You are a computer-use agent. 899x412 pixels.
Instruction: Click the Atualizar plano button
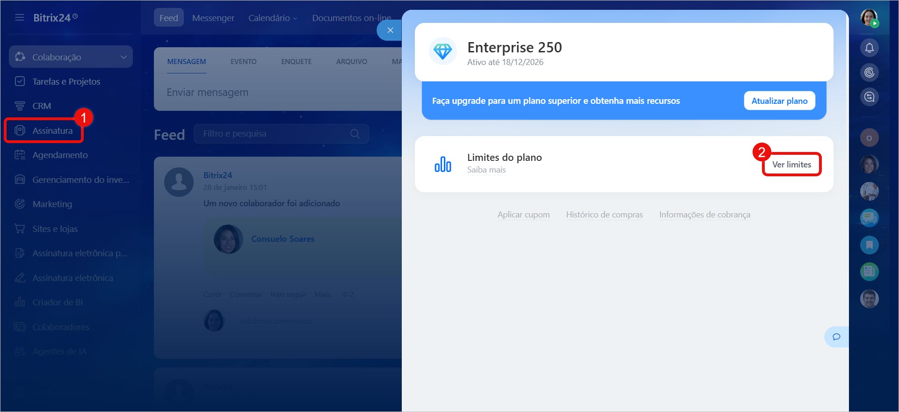click(779, 101)
